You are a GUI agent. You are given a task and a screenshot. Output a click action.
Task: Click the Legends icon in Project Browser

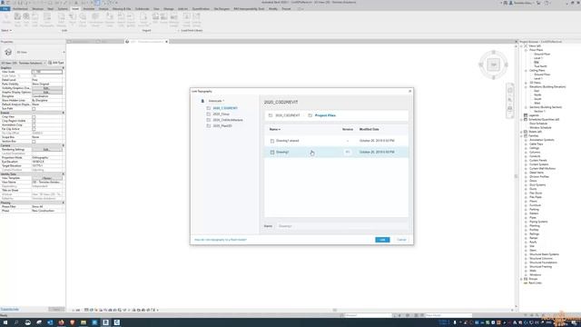click(526, 115)
